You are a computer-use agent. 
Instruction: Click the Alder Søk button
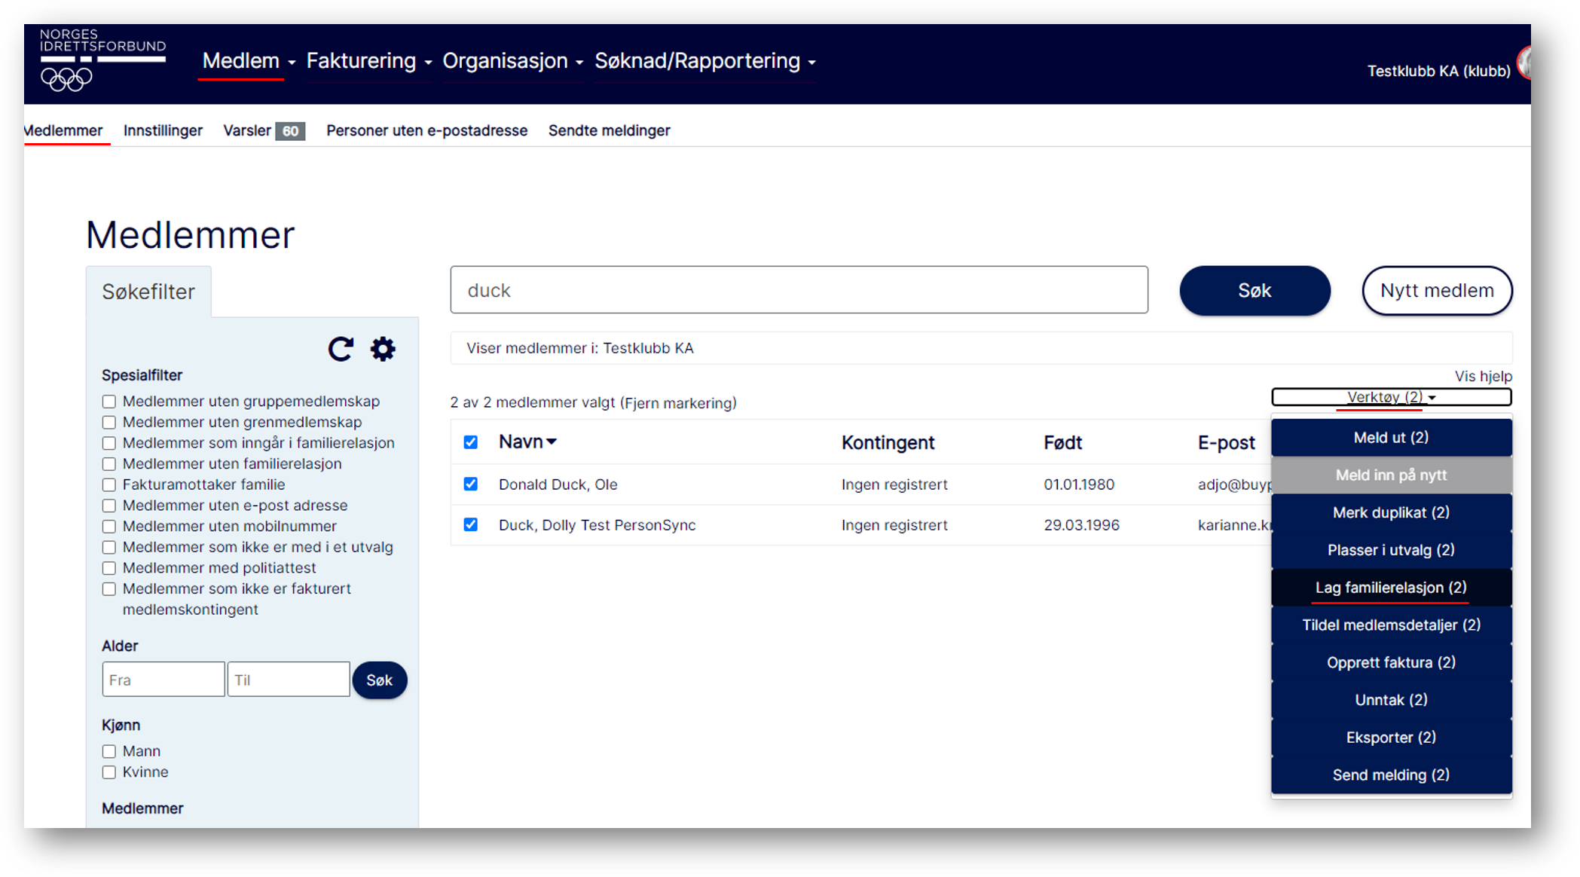point(380,680)
